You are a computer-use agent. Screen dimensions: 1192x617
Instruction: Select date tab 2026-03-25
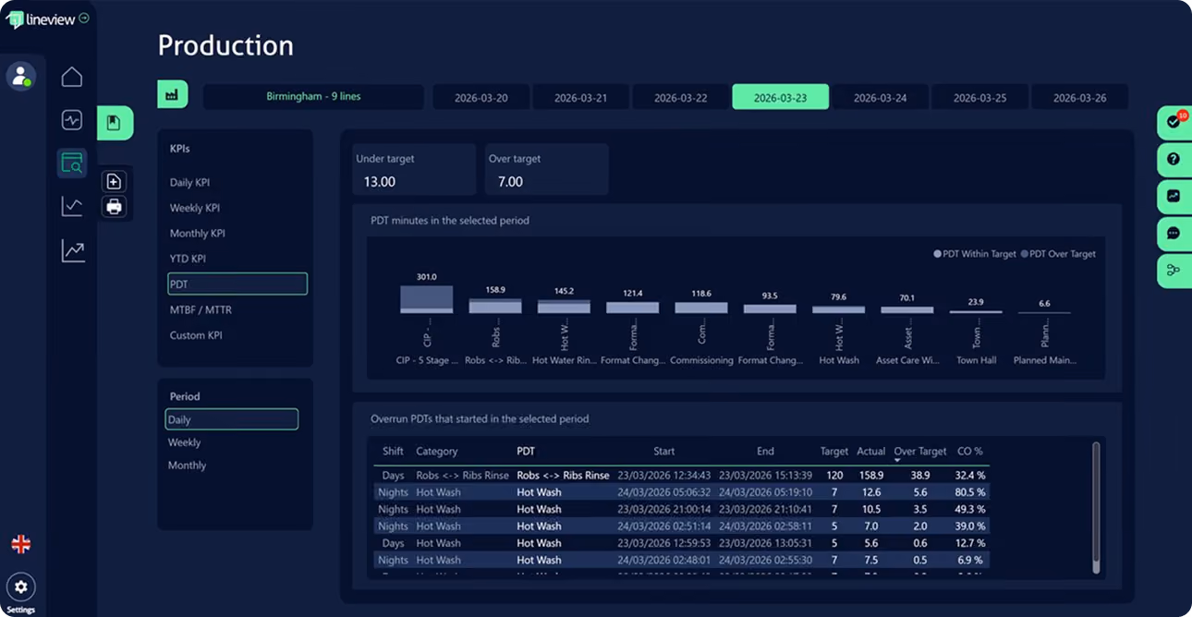click(980, 97)
